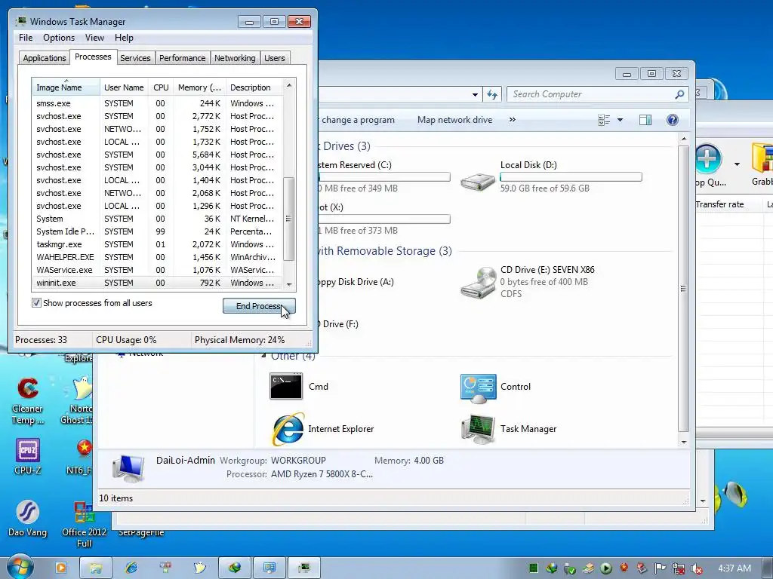This screenshot has height=579, width=773.
Task: Switch to the Networking tab
Action: click(235, 58)
